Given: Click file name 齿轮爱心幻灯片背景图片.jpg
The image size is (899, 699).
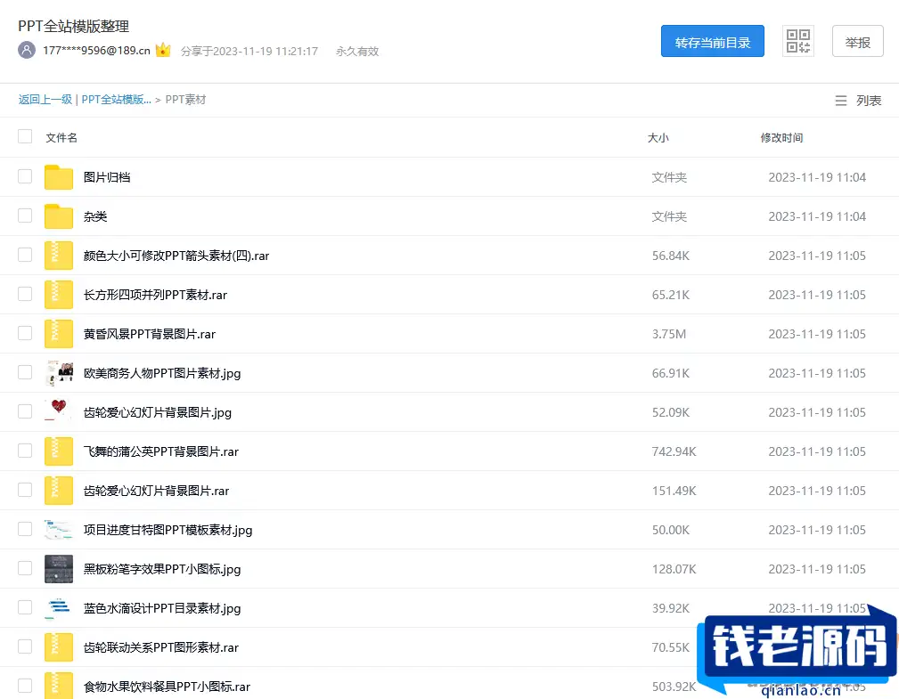Looking at the screenshot, I should 158,412.
